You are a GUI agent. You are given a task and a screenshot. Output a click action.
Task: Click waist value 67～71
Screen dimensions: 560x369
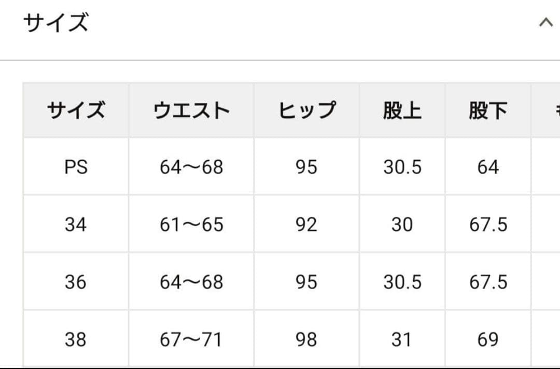(191, 340)
